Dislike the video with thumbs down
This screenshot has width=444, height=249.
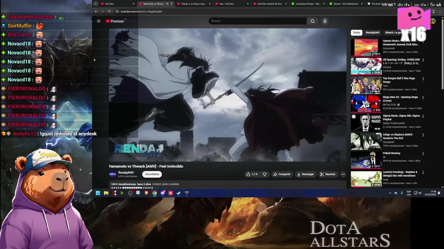265,174
